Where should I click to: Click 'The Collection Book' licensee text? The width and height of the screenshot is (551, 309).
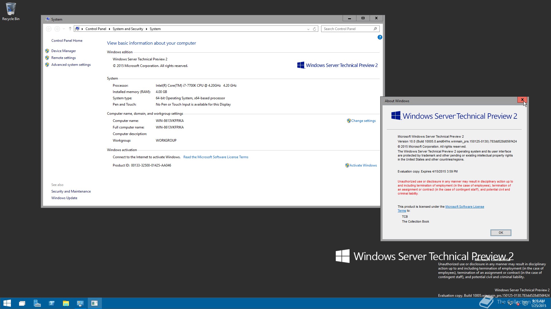click(x=416, y=221)
